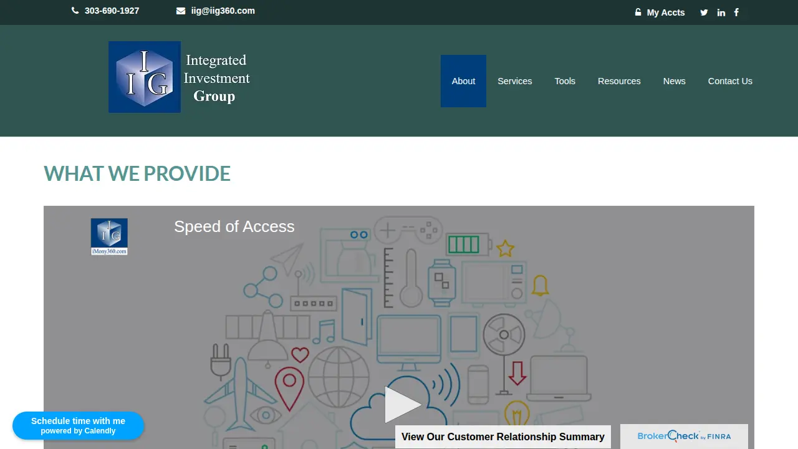
Task: Email iig@iig360.com link
Action: 223,11
